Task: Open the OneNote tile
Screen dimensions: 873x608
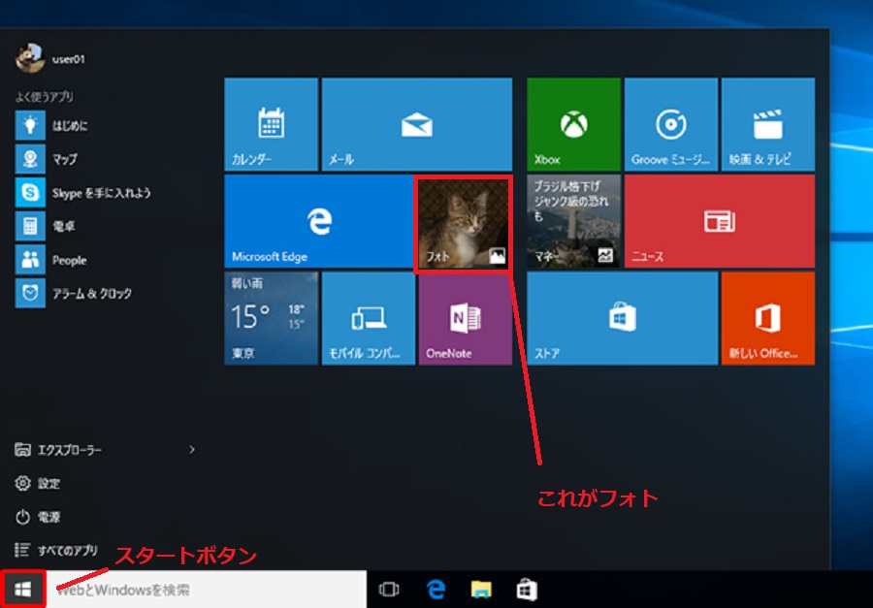Action: click(464, 318)
